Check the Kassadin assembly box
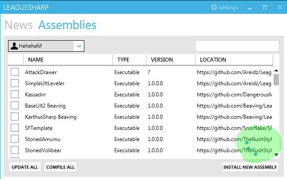Image resolution: width=287 pixels, height=179 pixels. coord(15,94)
